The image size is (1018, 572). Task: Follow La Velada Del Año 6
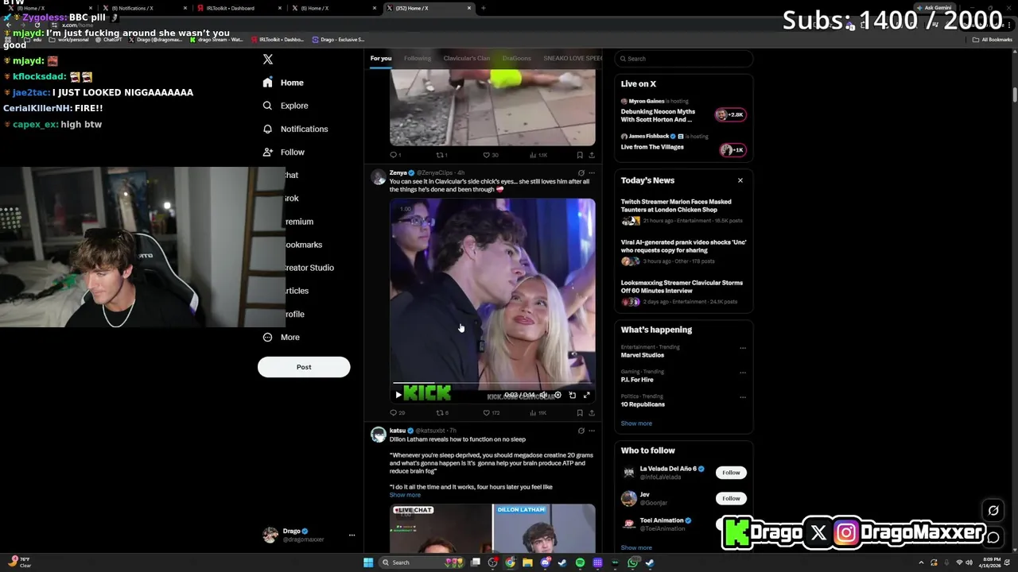tap(731, 473)
